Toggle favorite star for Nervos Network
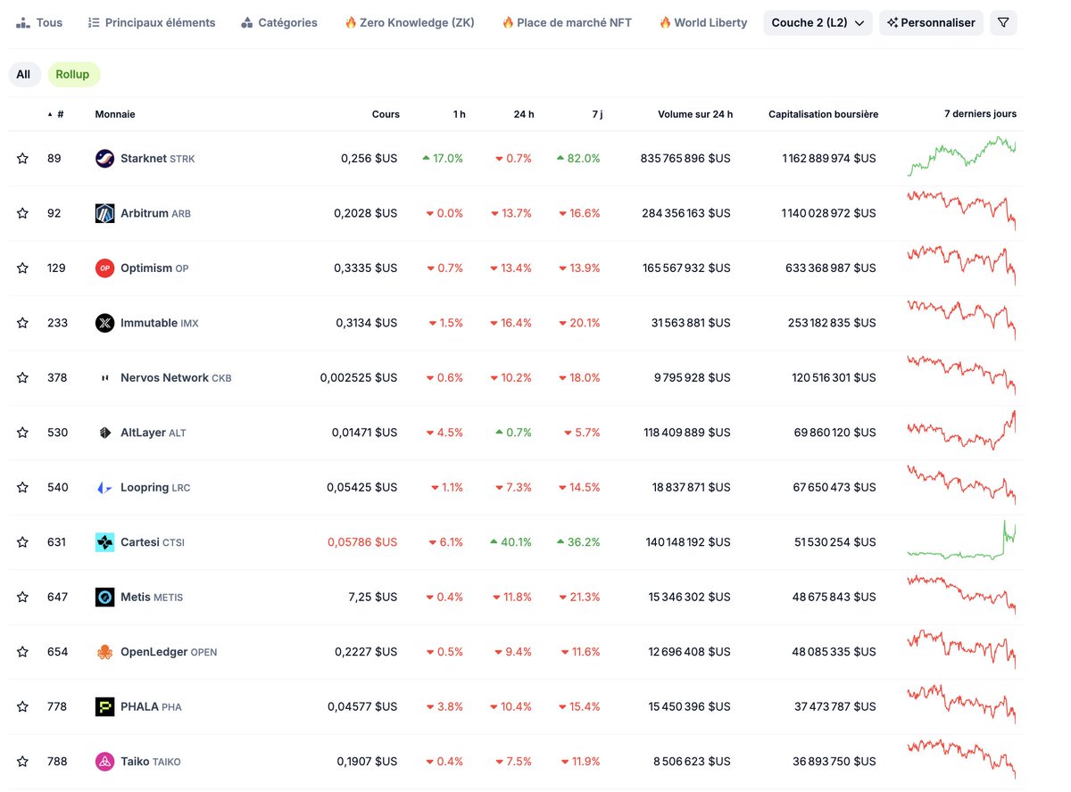 tap(22, 378)
